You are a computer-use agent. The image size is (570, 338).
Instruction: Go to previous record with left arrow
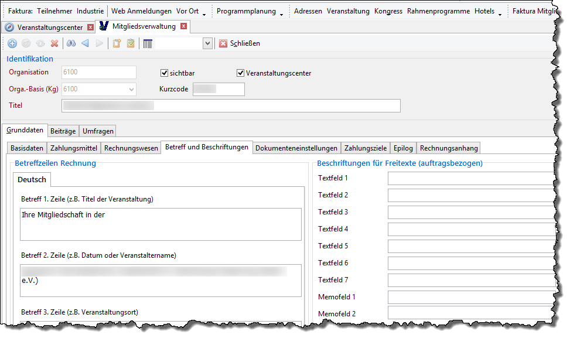[x=85, y=43]
